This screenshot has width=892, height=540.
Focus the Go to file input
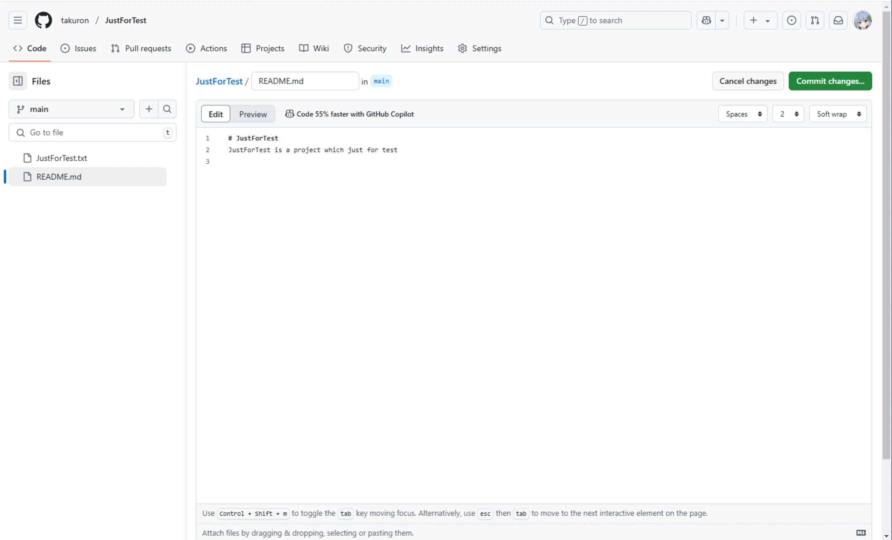click(x=92, y=132)
